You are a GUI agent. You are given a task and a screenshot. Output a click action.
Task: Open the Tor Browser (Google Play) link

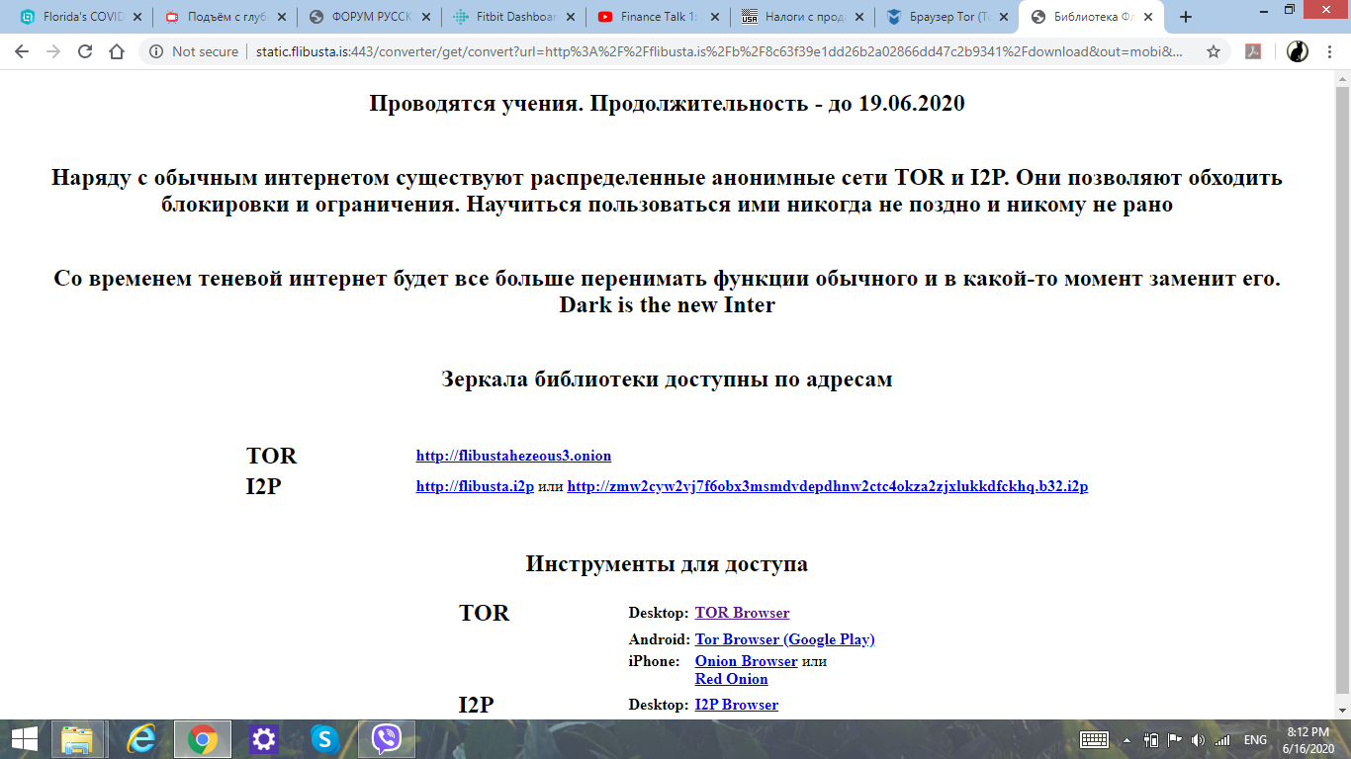click(x=784, y=639)
